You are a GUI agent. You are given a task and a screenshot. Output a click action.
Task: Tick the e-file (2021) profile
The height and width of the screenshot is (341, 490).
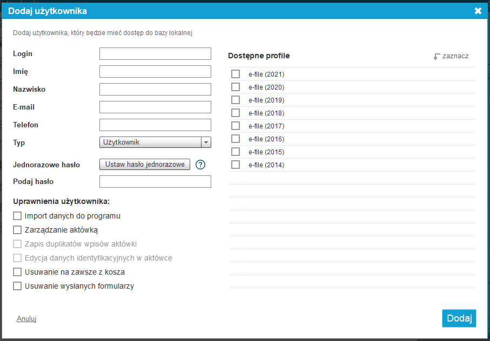click(x=236, y=74)
